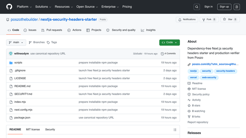Open the green Code dropdown button

[x=169, y=42]
